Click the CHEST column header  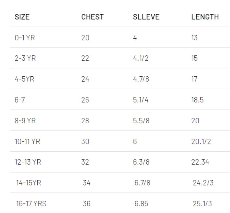(92, 17)
